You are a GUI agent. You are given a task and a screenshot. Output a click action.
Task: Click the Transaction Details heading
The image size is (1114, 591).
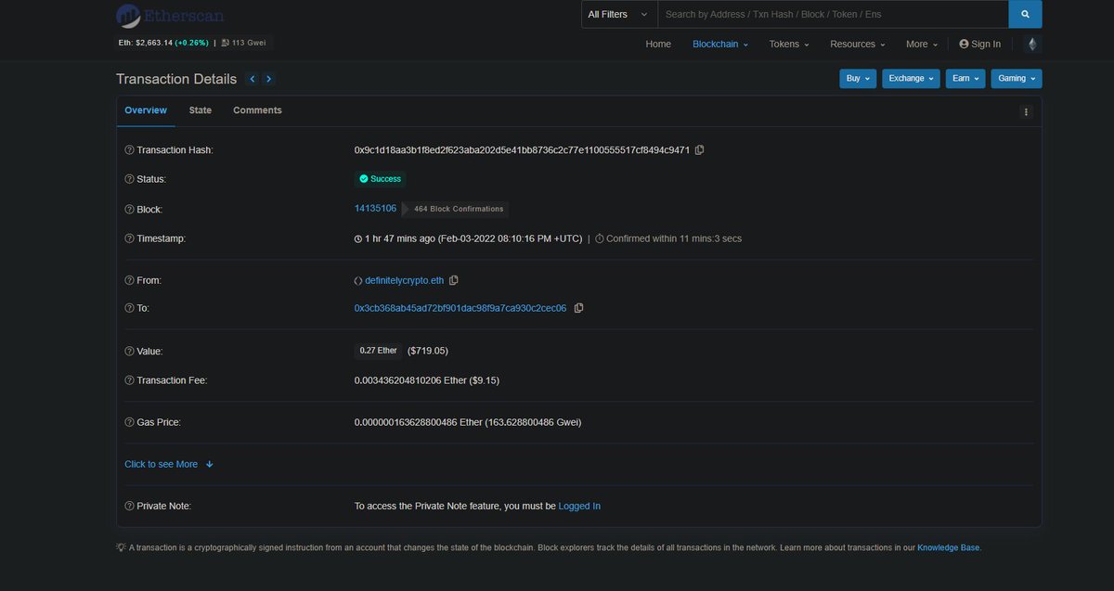[176, 79]
